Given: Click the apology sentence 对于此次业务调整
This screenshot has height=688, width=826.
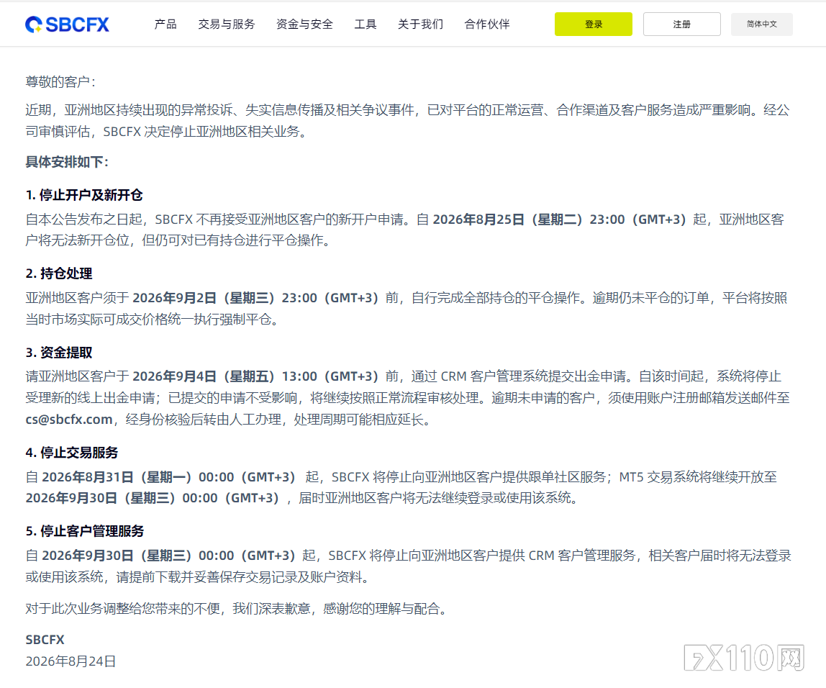Looking at the screenshot, I should [x=237, y=608].
